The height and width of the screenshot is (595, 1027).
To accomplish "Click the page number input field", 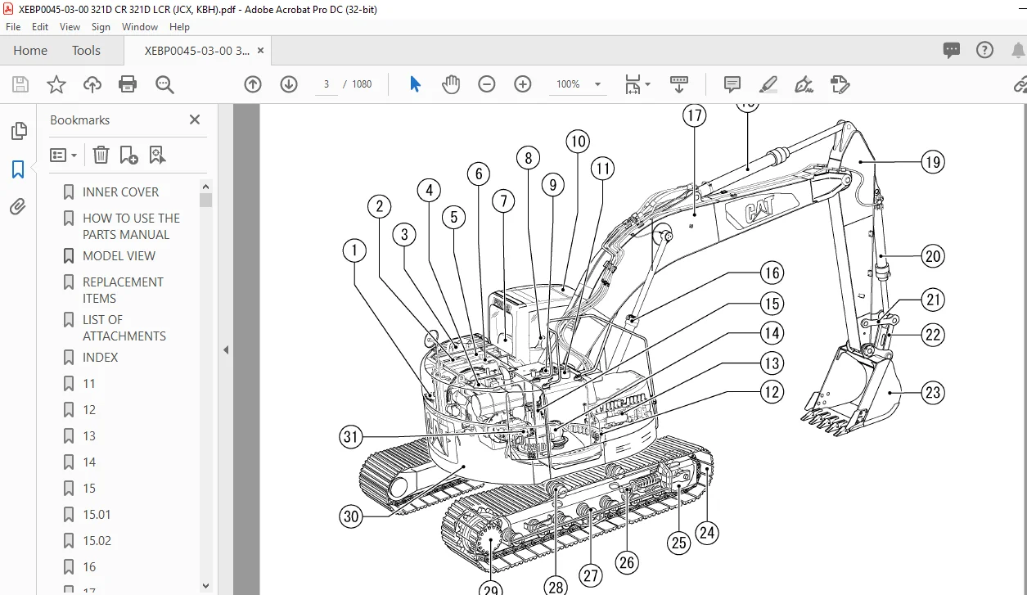I will tap(327, 84).
